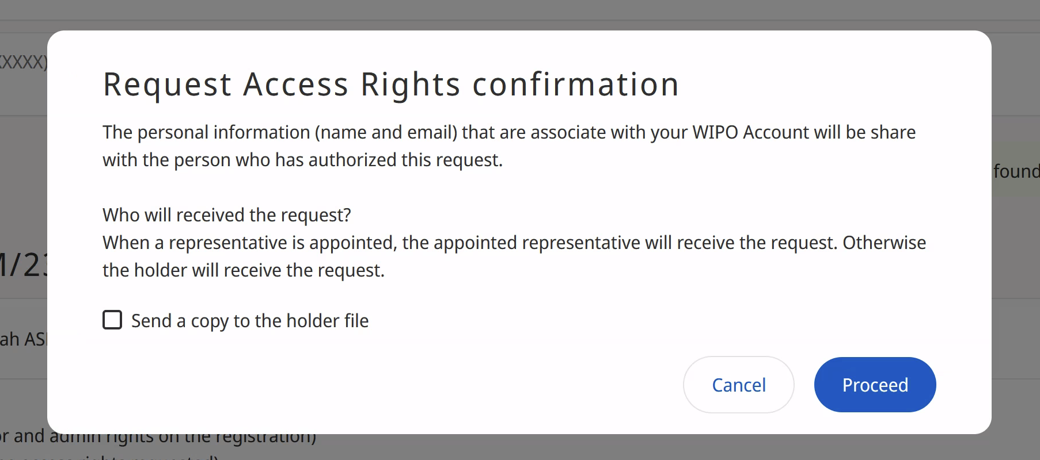Check the Send a copy checkbox
This screenshot has width=1040, height=460.
112,320
